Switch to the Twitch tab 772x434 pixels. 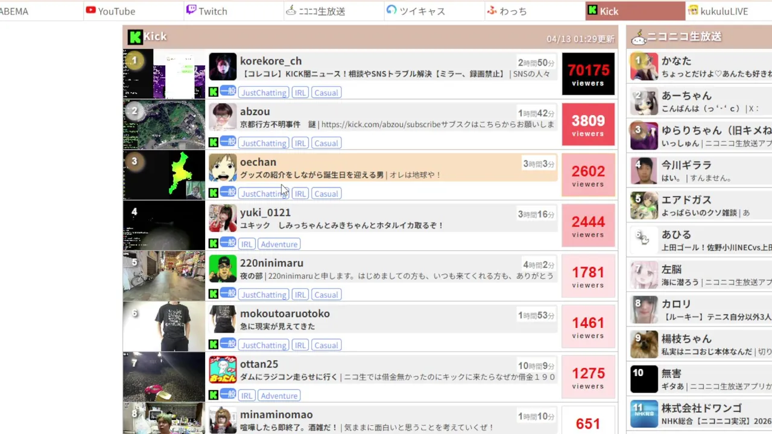click(x=233, y=11)
